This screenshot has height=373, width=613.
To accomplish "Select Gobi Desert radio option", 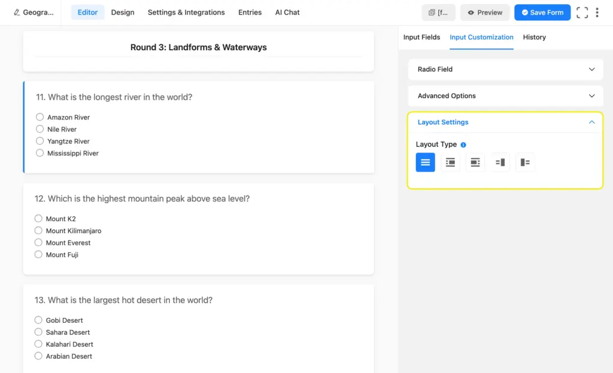I will [38, 320].
